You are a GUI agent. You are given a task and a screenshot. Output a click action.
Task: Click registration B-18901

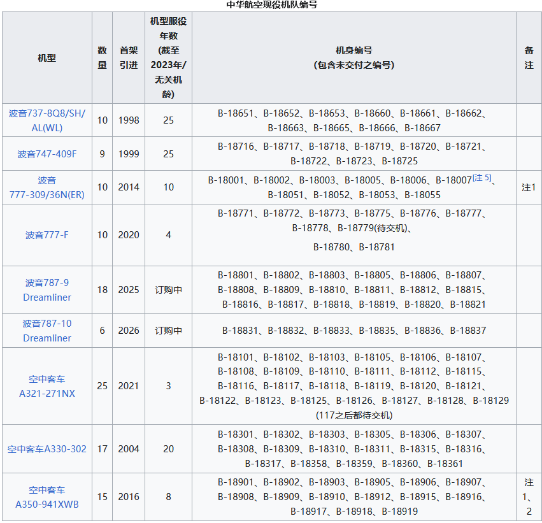236,482
